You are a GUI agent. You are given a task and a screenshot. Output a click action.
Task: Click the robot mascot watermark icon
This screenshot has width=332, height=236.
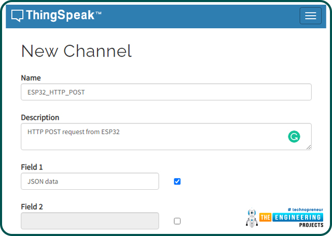251,218
